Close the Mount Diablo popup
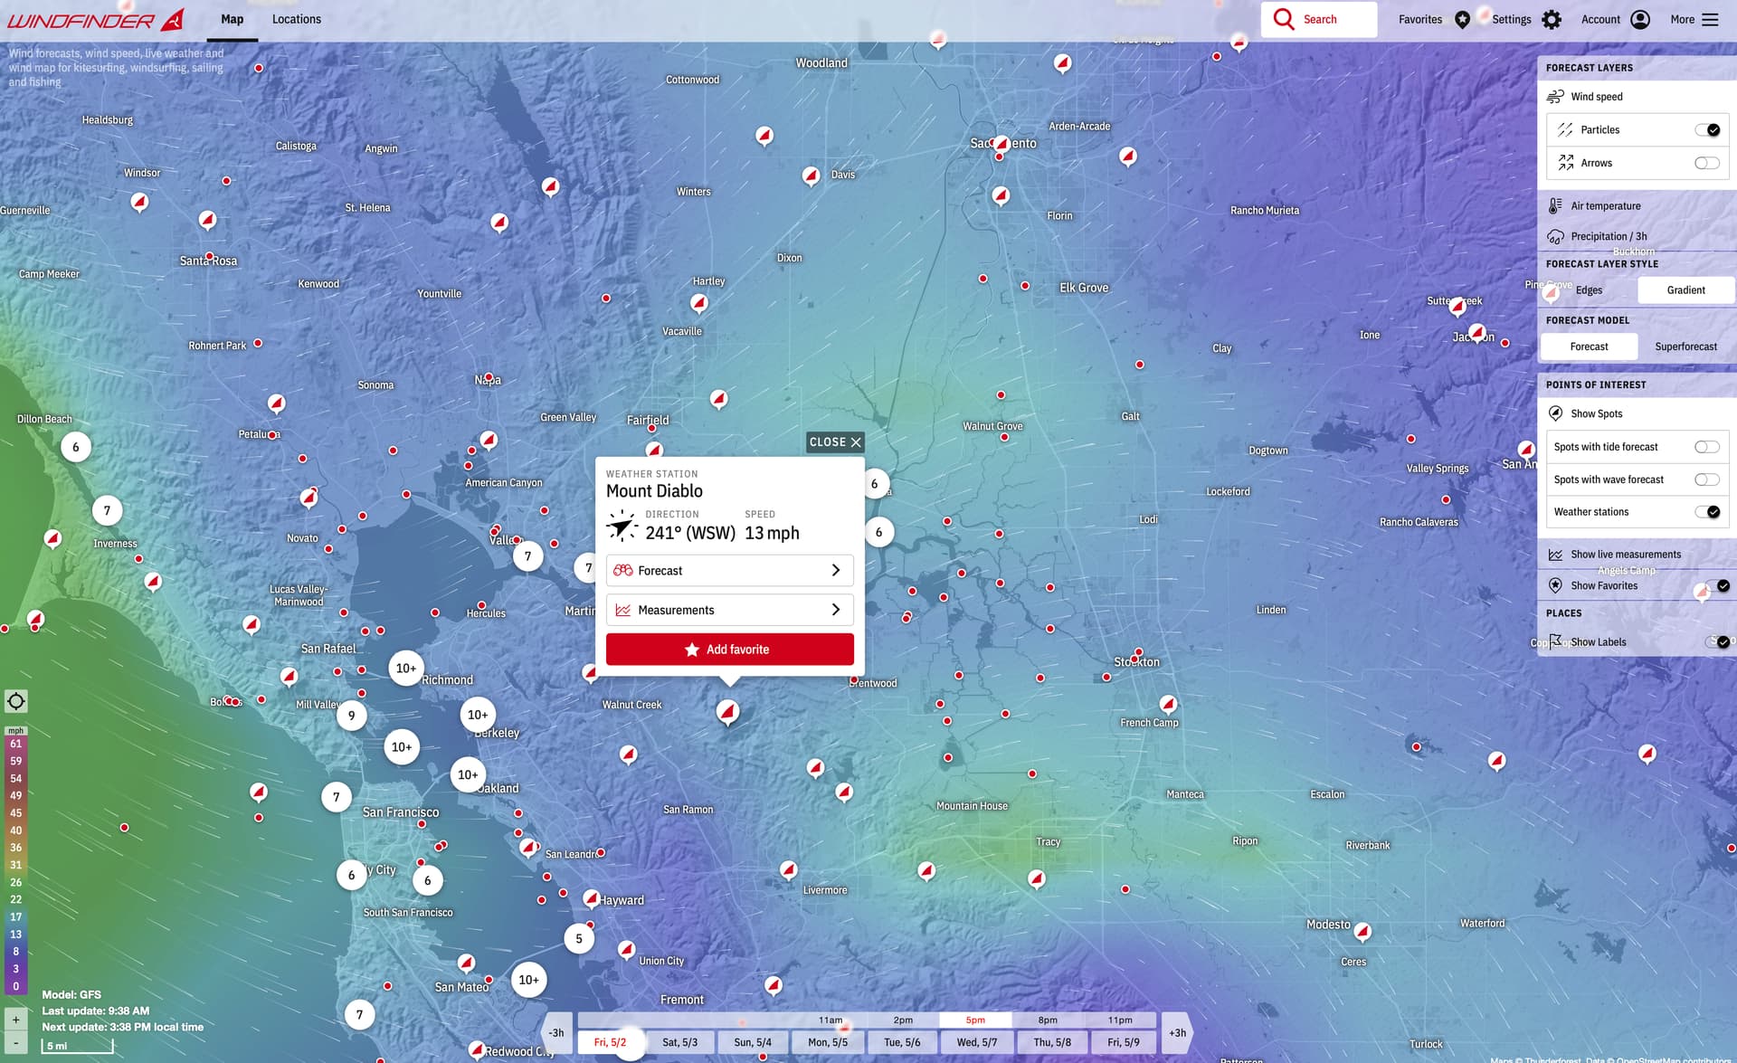Viewport: 1737px width, 1063px height. point(835,442)
